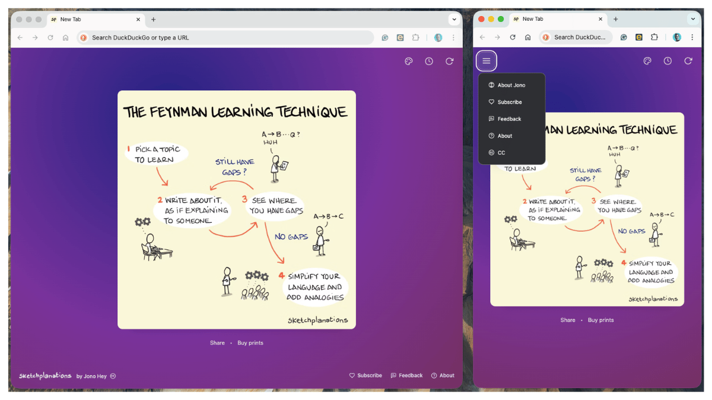This screenshot has width=712, height=400.
Task: Open the three-dot browser menu in left window
Action: [453, 37]
